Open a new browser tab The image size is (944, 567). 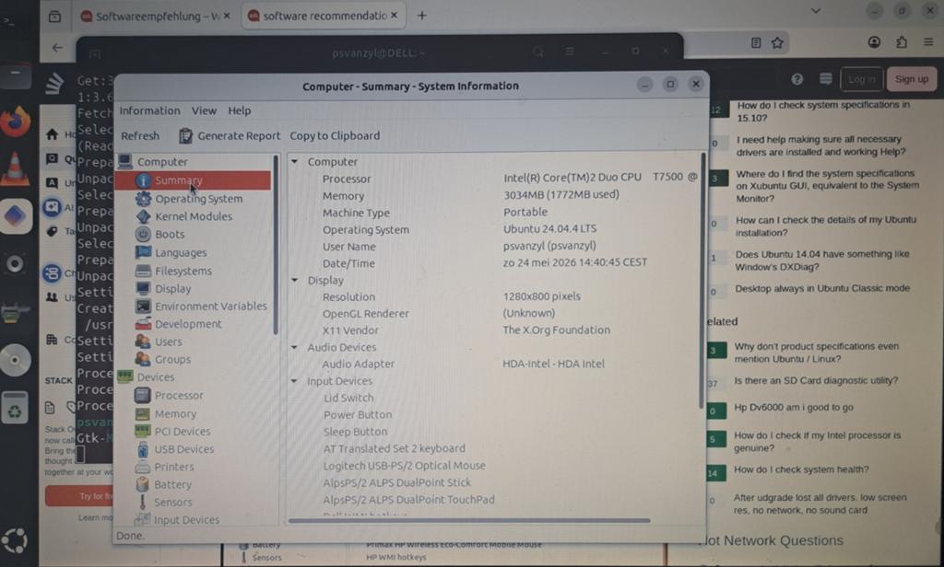421,16
